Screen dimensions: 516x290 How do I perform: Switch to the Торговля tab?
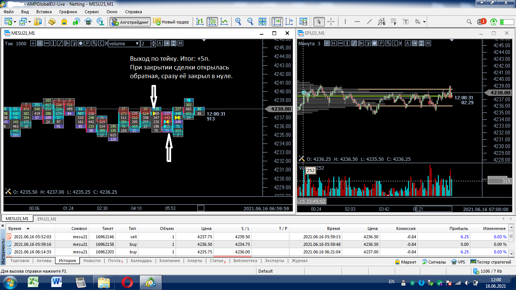20,261
